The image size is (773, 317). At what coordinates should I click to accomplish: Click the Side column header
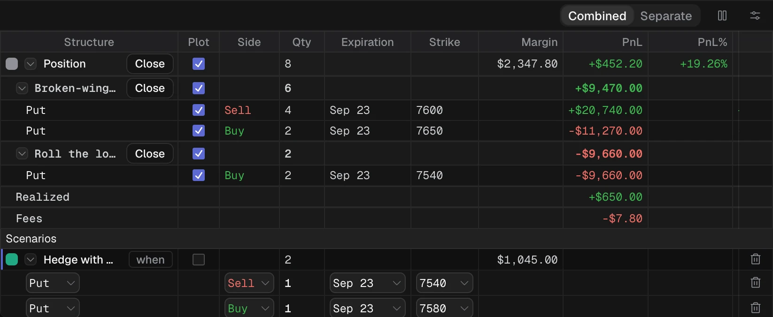point(249,42)
